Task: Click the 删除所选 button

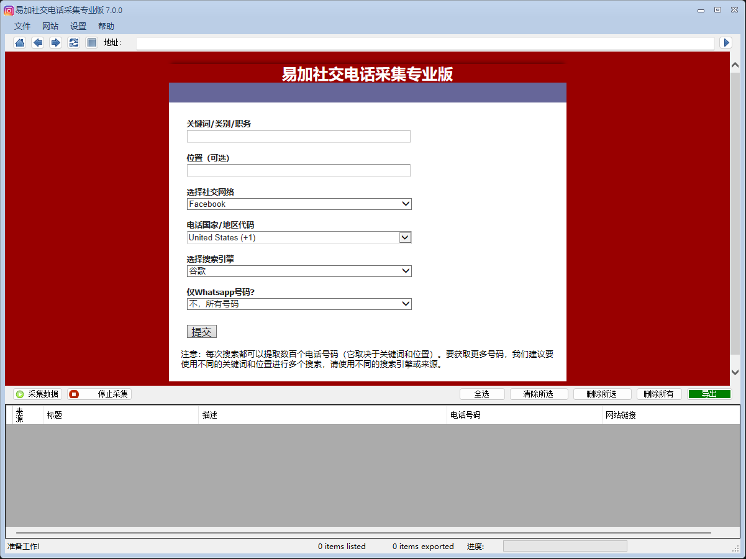Action: tap(602, 394)
